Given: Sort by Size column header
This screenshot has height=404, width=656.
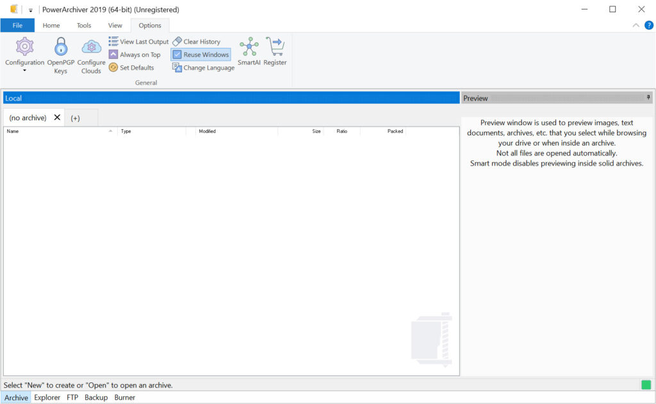Looking at the screenshot, I should [x=301, y=131].
